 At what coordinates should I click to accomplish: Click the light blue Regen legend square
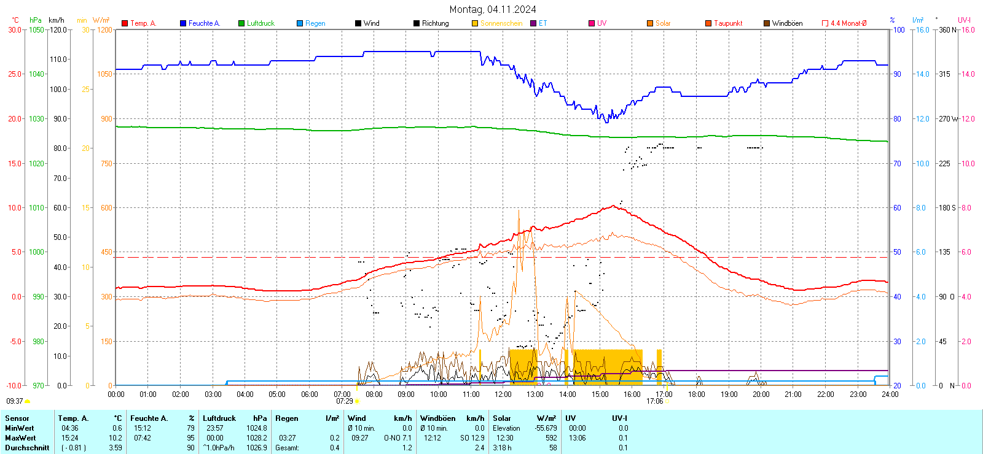(x=300, y=23)
